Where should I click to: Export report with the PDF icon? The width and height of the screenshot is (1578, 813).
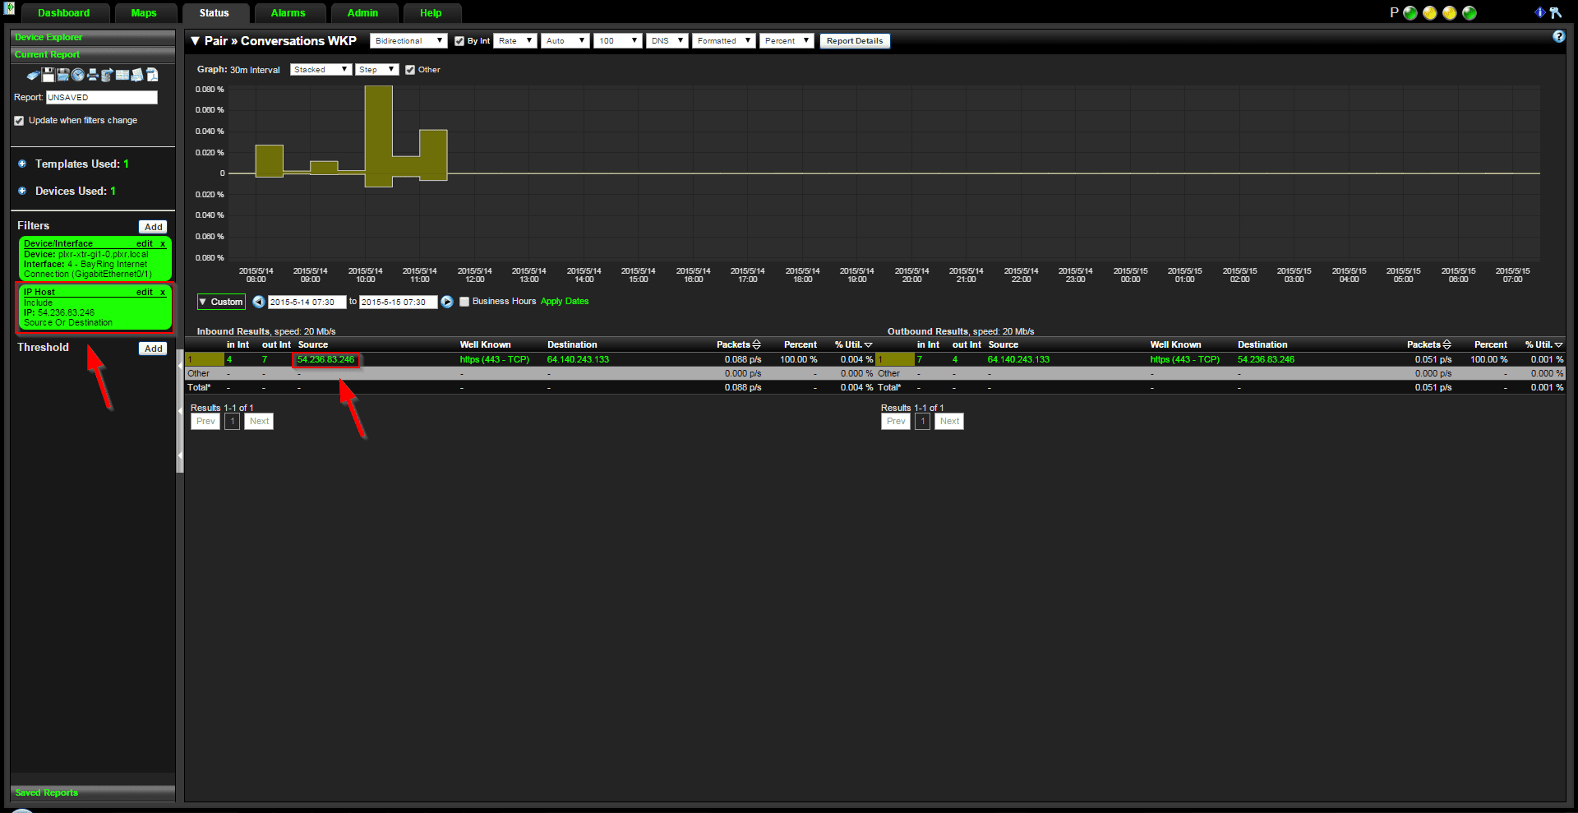(152, 75)
